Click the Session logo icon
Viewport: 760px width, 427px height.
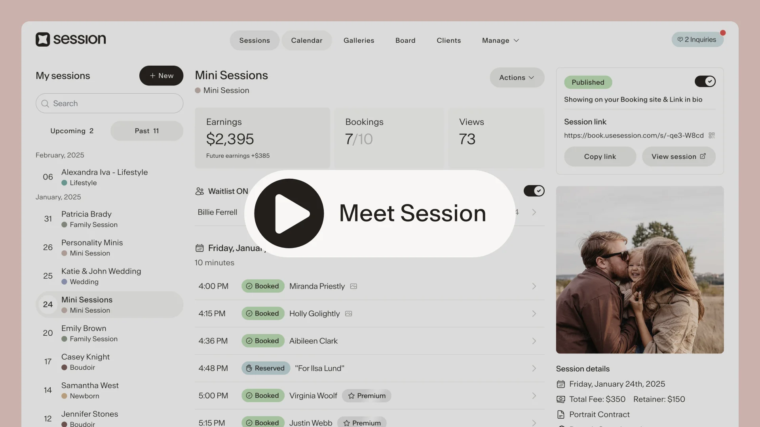43,40
